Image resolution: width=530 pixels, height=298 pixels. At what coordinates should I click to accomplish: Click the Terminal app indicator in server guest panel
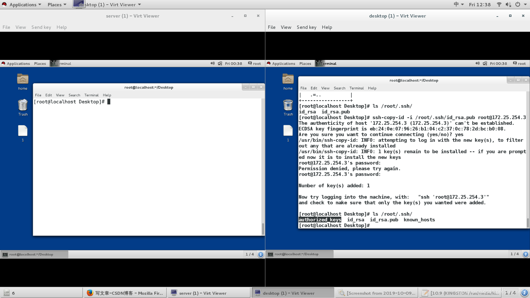click(x=61, y=64)
